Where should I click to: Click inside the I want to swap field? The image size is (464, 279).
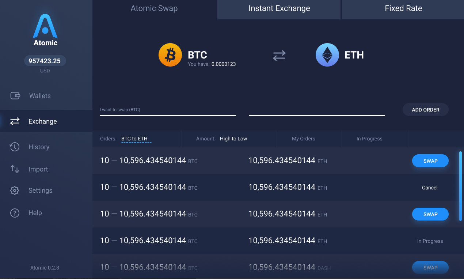168,109
